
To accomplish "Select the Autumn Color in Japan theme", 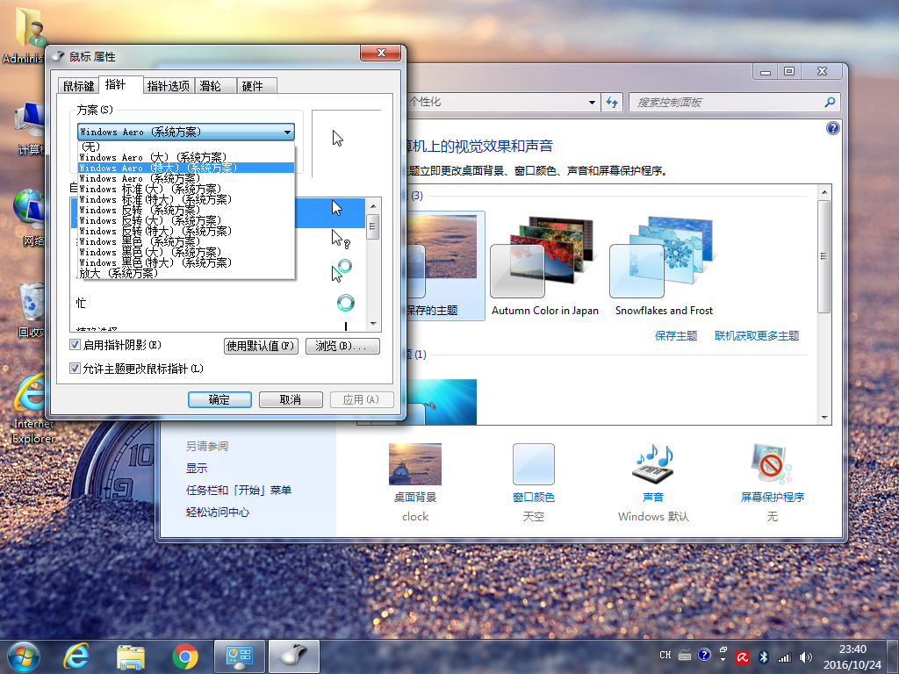I will [544, 266].
